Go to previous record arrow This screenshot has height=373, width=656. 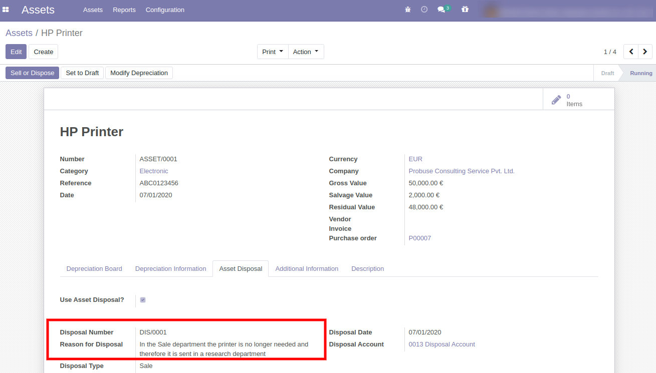pyautogui.click(x=631, y=52)
